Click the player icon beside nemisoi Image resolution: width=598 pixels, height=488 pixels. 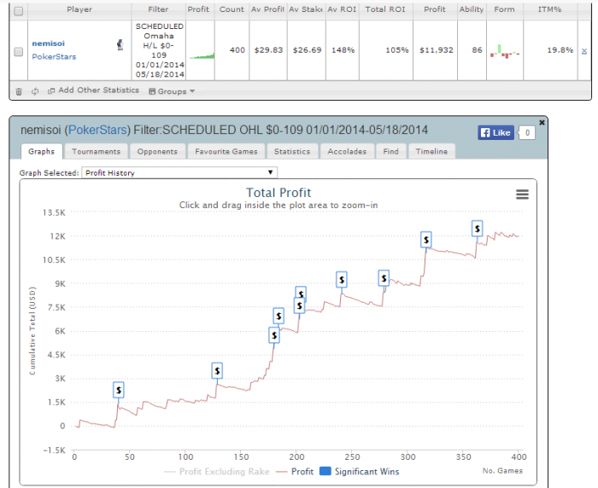pos(120,44)
